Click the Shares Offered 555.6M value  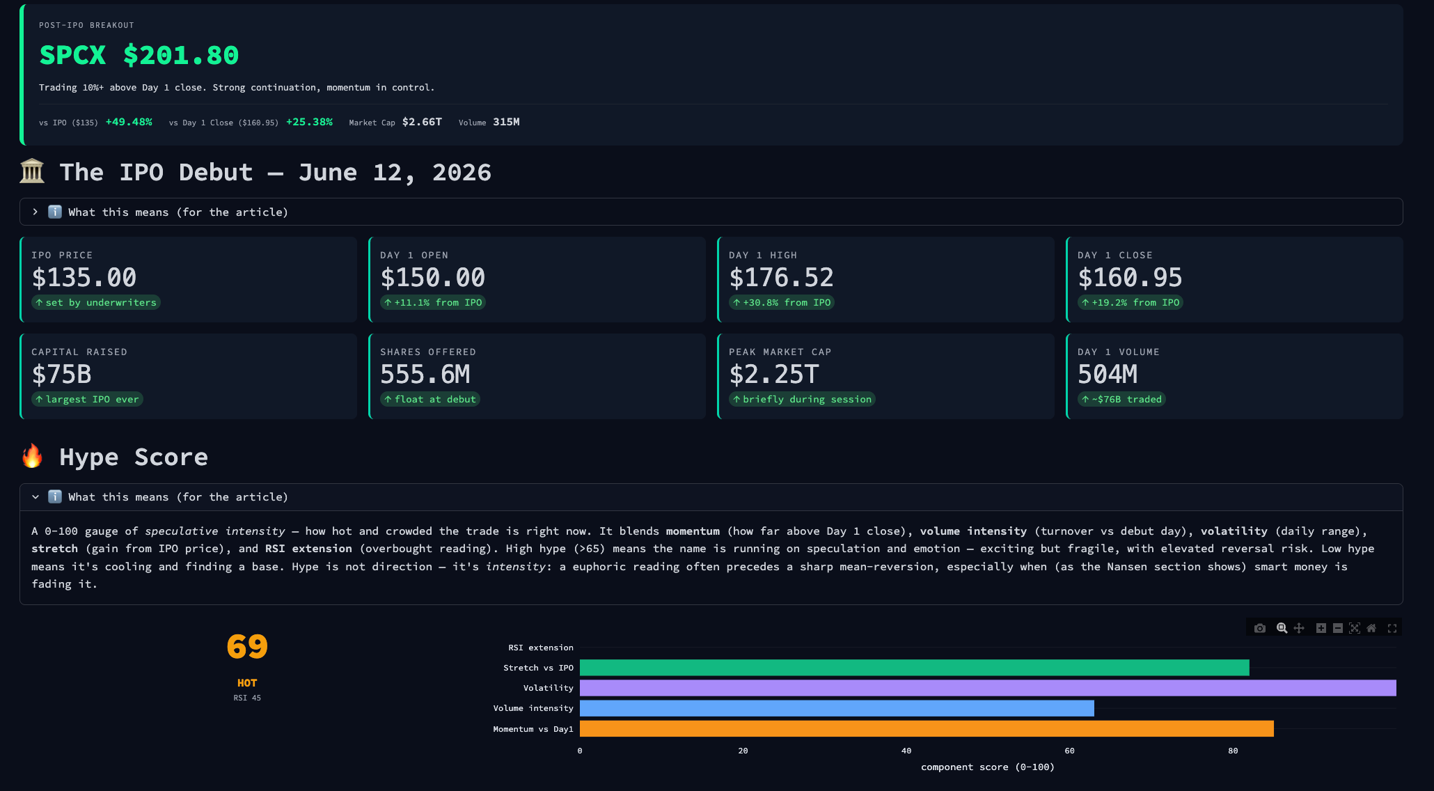click(425, 375)
